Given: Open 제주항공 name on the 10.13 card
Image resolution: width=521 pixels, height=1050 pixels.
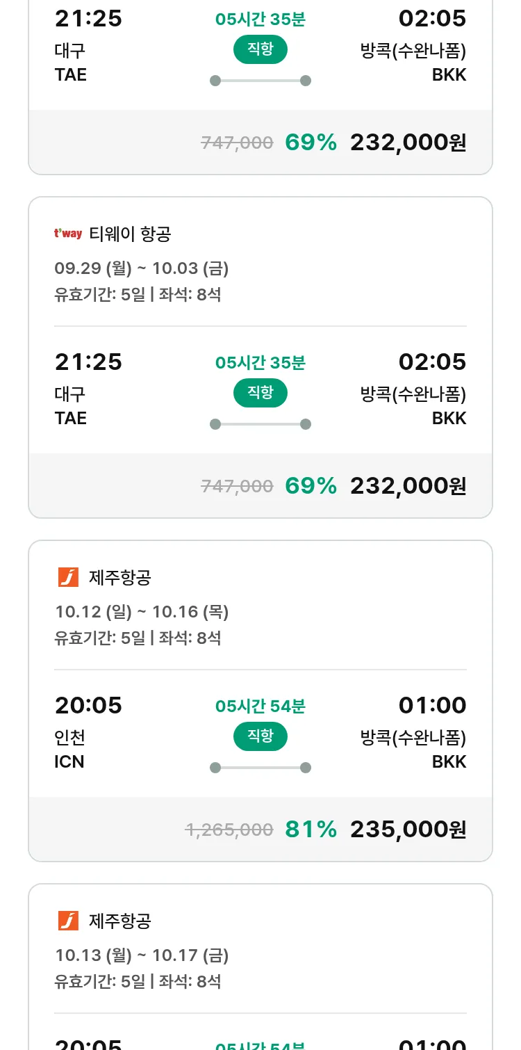Looking at the screenshot, I should point(120,921).
